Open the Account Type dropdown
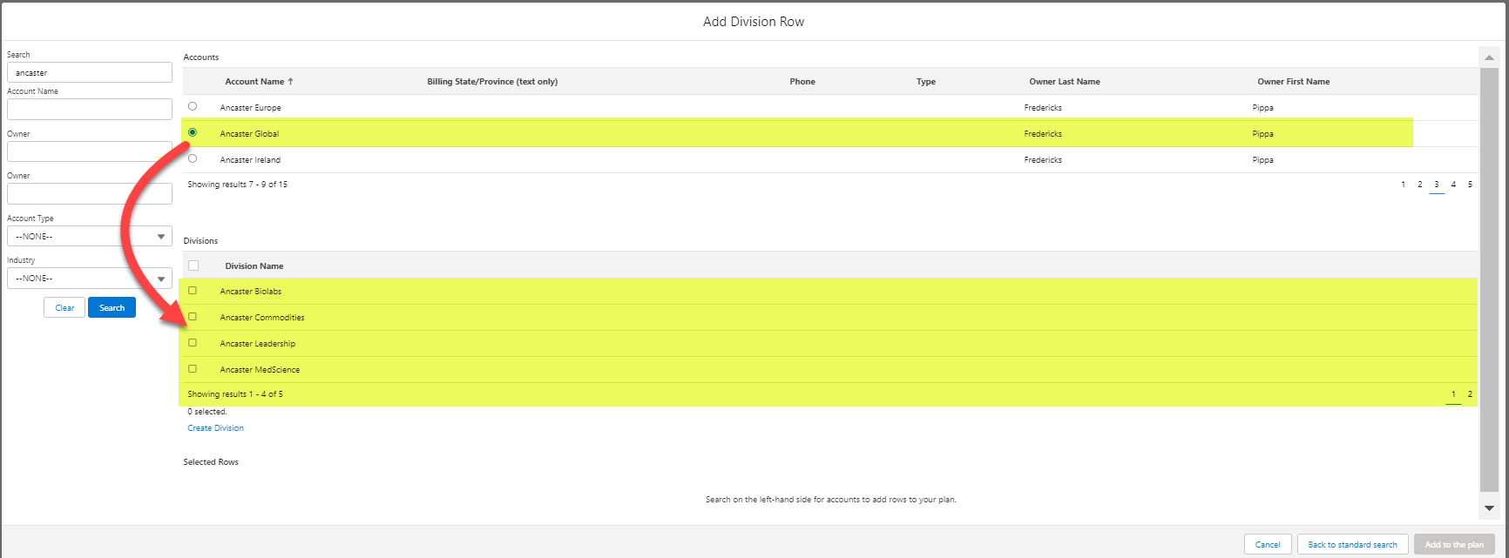The width and height of the screenshot is (1509, 558). tap(90, 236)
